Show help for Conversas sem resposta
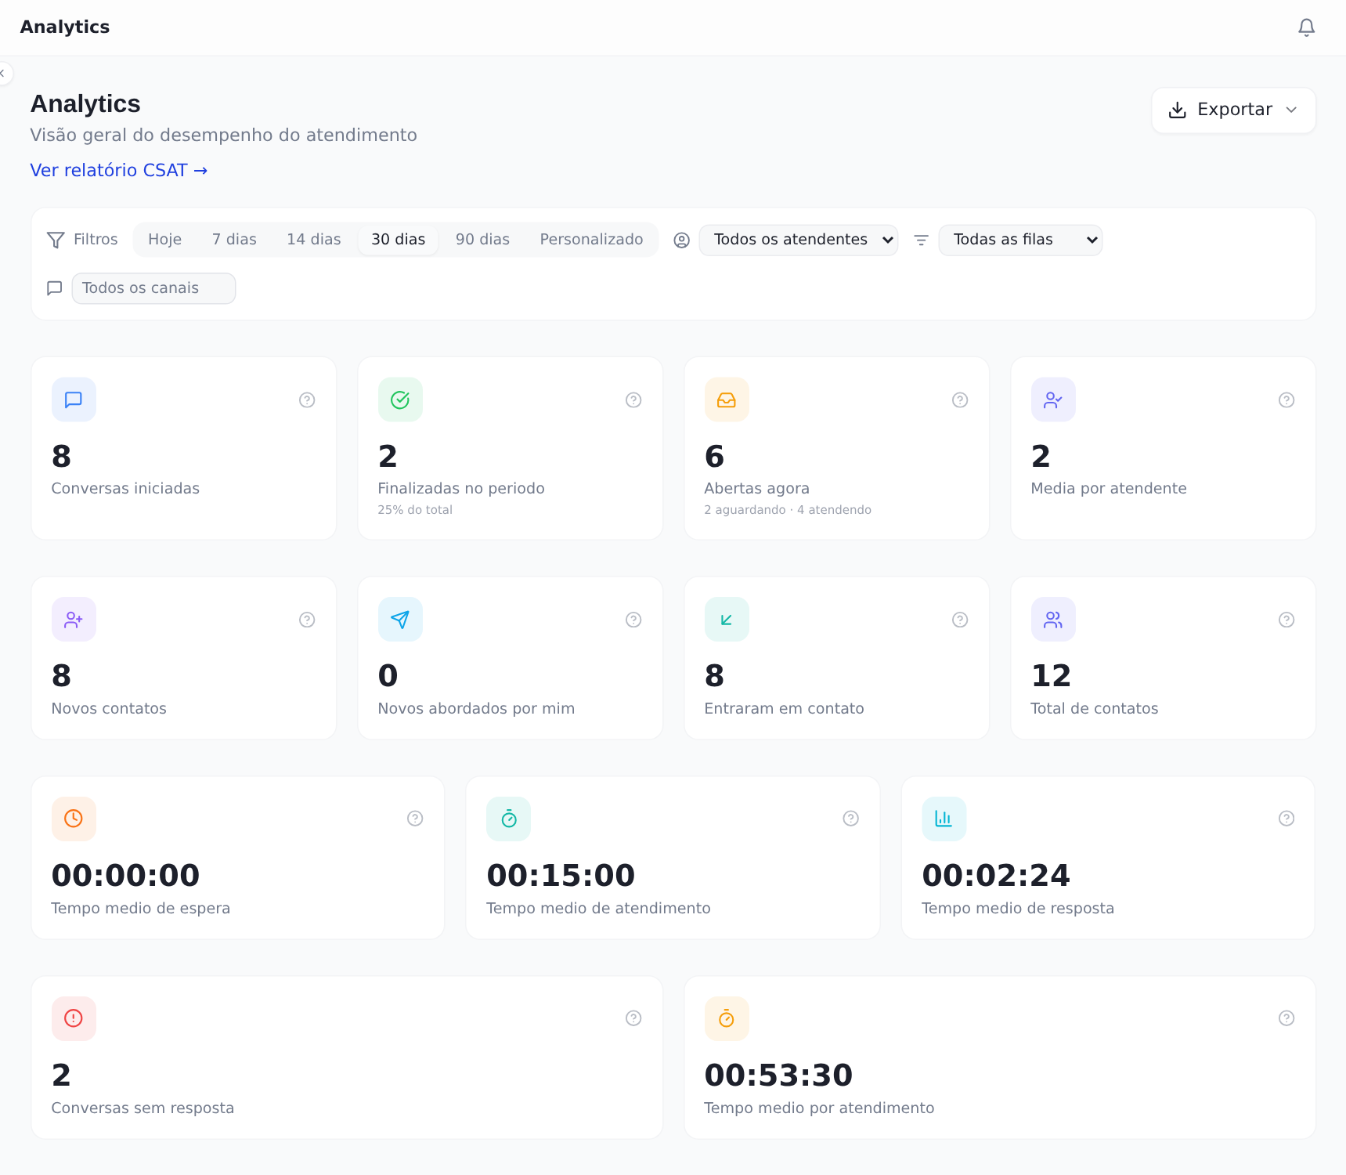 coord(633,1018)
